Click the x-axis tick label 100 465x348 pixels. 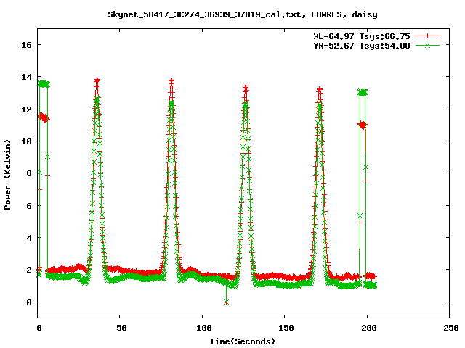[204, 328]
